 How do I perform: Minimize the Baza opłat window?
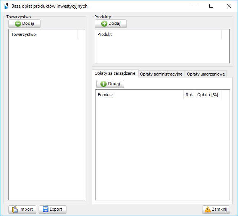(194, 6)
